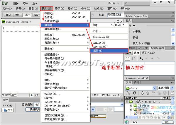176x125 pixels.
Task: Click the remove behavior minus icon
Action: 146,58
